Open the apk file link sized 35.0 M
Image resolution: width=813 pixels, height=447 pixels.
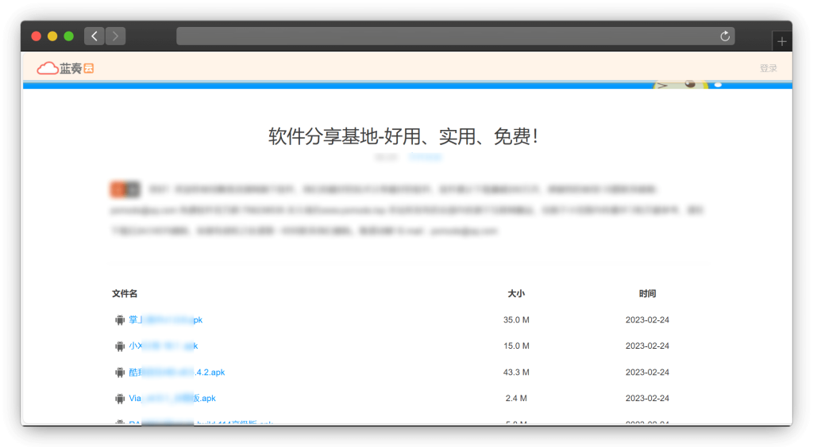tap(165, 319)
